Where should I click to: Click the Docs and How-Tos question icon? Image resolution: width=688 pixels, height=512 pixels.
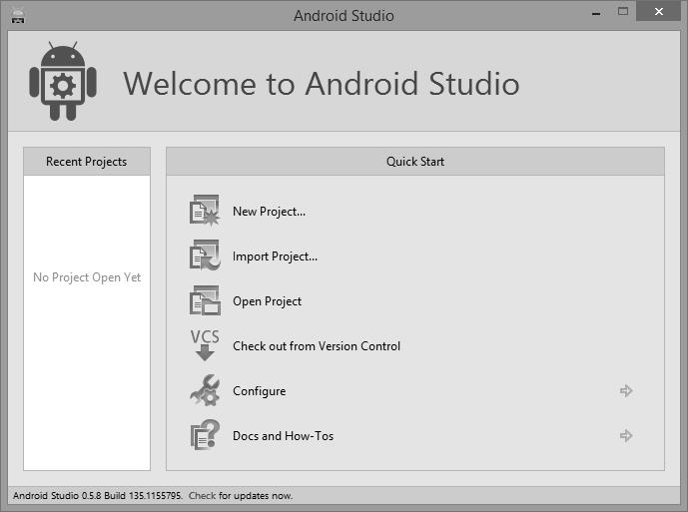point(205,435)
